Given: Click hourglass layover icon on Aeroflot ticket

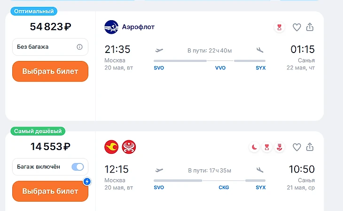Looking at the screenshot, I should coord(280,27).
